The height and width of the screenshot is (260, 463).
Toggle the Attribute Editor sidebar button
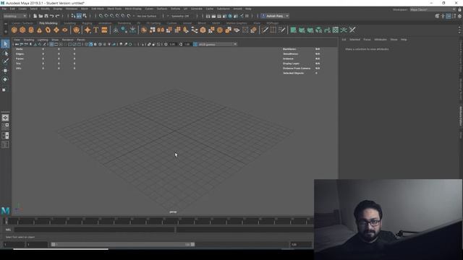click(449, 16)
